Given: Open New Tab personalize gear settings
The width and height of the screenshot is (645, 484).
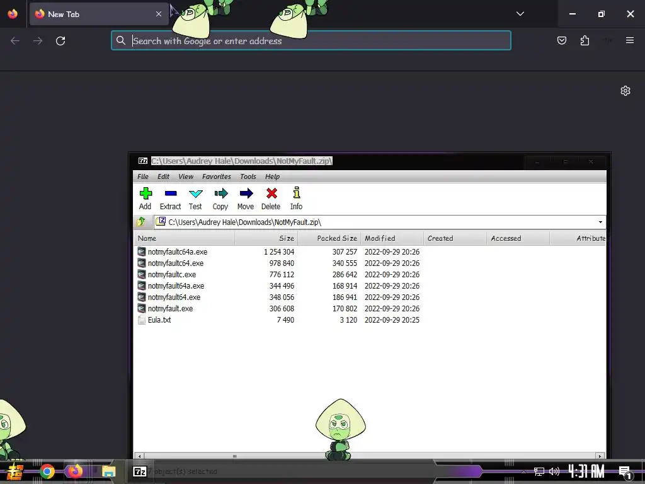Looking at the screenshot, I should coord(625,91).
